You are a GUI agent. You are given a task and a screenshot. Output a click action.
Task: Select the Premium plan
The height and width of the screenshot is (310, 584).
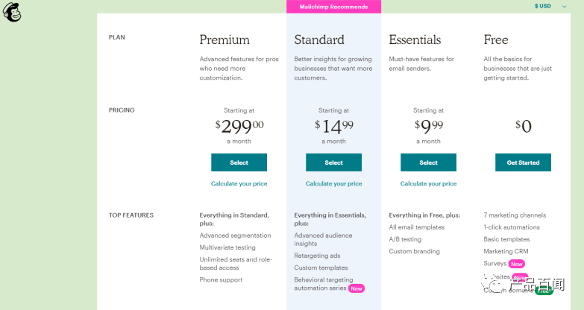[239, 162]
